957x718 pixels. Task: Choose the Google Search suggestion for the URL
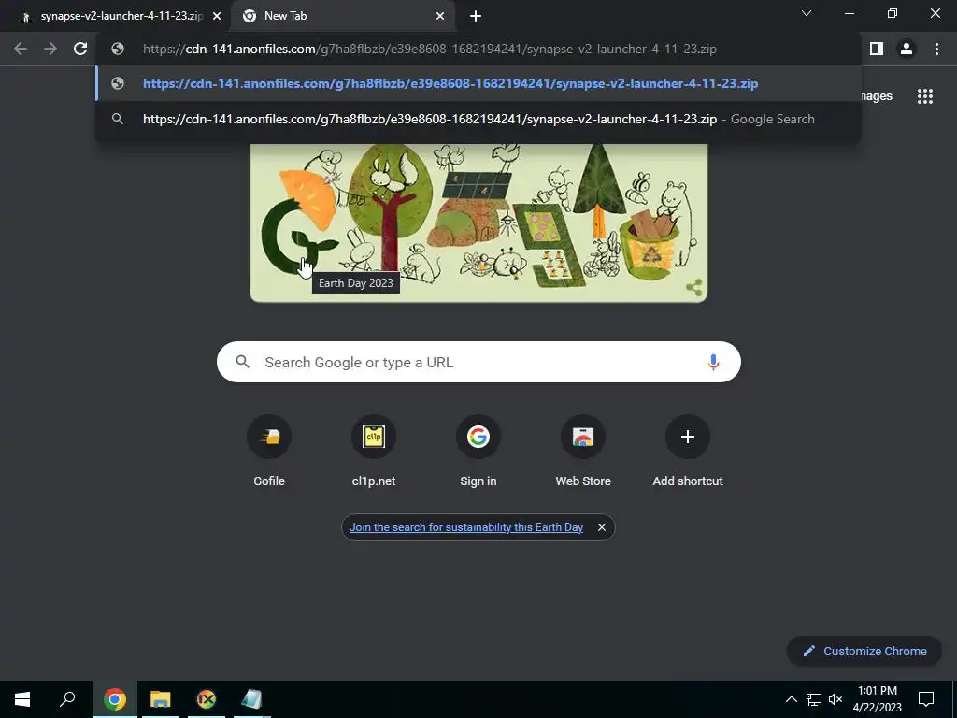tap(478, 119)
